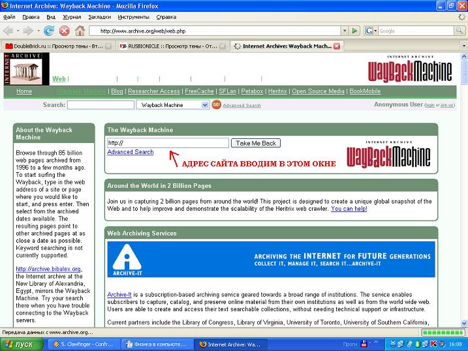Open the You can help! link
The width and height of the screenshot is (468, 351).
(349, 209)
